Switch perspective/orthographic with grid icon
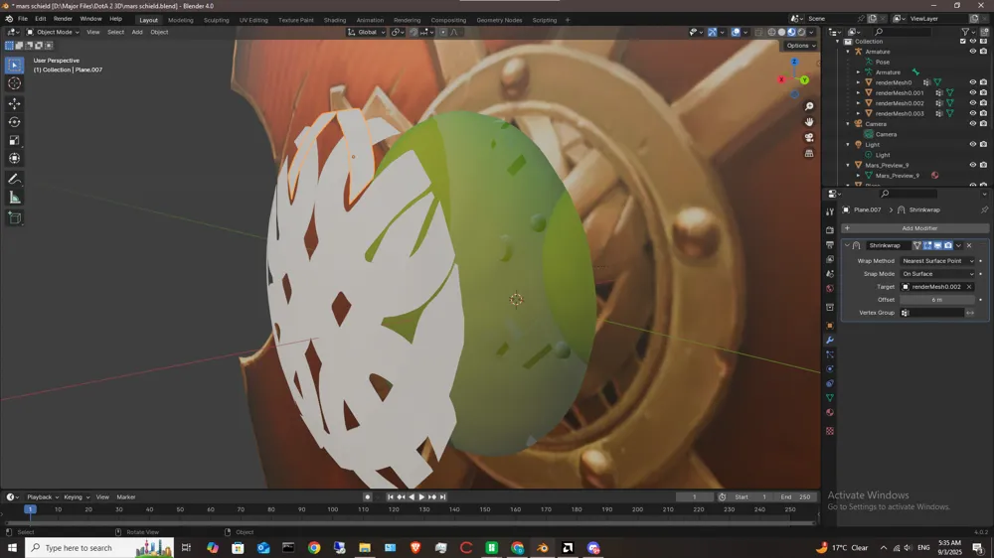The height and width of the screenshot is (558, 994). coord(809,153)
